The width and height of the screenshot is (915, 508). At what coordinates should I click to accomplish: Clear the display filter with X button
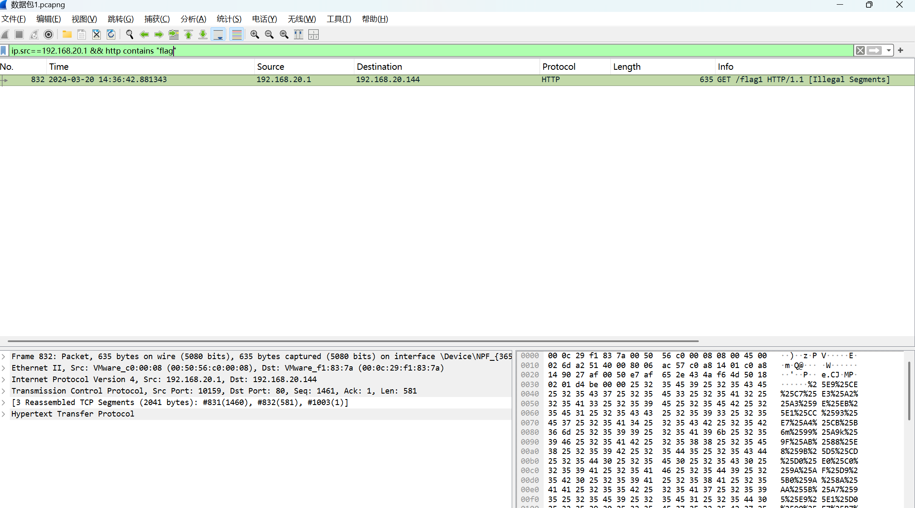coord(860,51)
